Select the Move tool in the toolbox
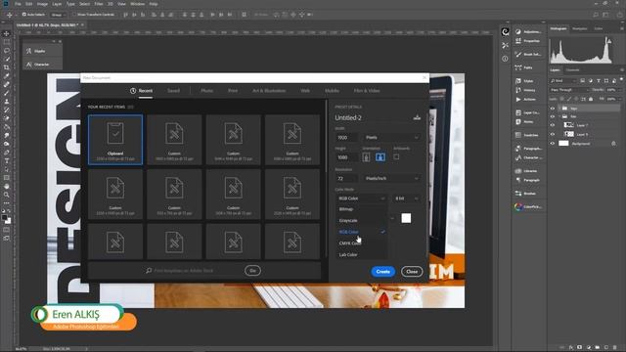The height and width of the screenshot is (352, 626). point(7,34)
